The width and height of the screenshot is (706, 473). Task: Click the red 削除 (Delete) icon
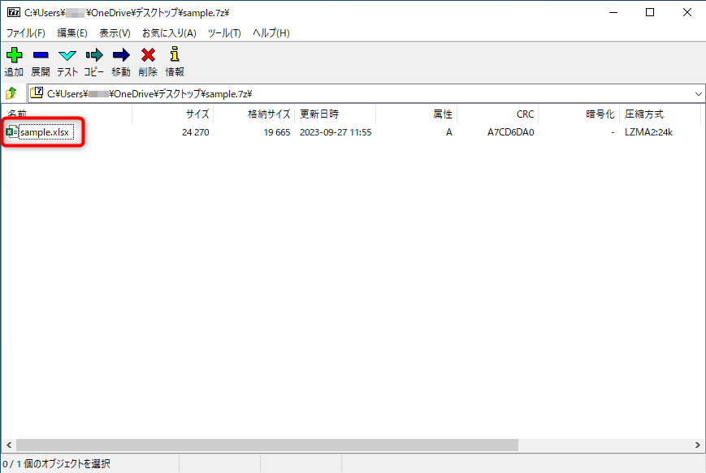[147, 55]
